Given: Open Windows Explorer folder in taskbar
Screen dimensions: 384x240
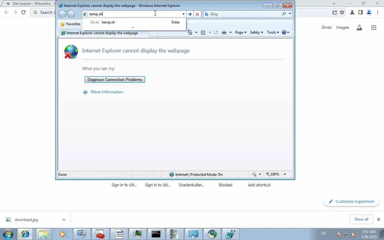Looking at the screenshot, I should pos(43,234).
